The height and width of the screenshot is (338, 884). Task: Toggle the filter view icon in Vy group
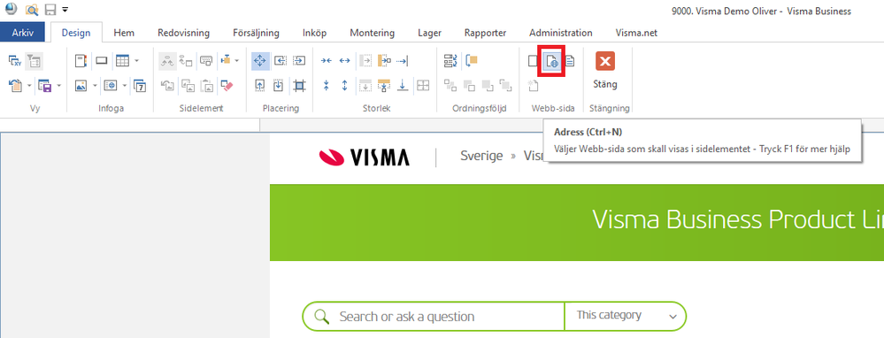pyautogui.click(x=34, y=60)
